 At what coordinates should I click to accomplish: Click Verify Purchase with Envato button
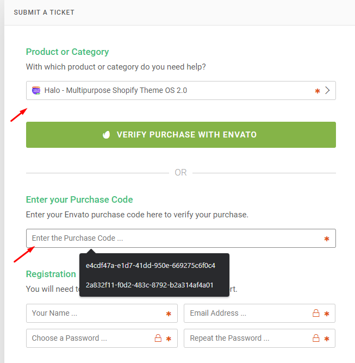tap(181, 135)
